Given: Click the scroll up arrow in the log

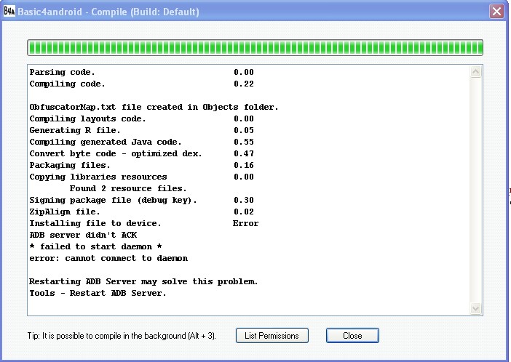Looking at the screenshot, I should [476, 72].
